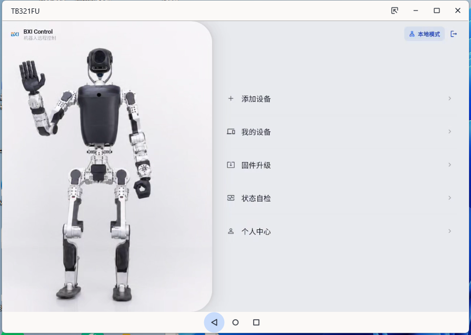
Task: Expand the 状态自检 row chevron
Action: (x=449, y=198)
